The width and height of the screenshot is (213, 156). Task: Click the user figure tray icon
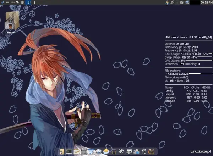click(167, 2)
